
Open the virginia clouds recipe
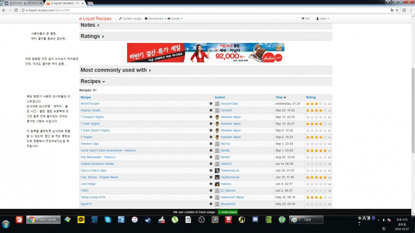tap(90, 110)
